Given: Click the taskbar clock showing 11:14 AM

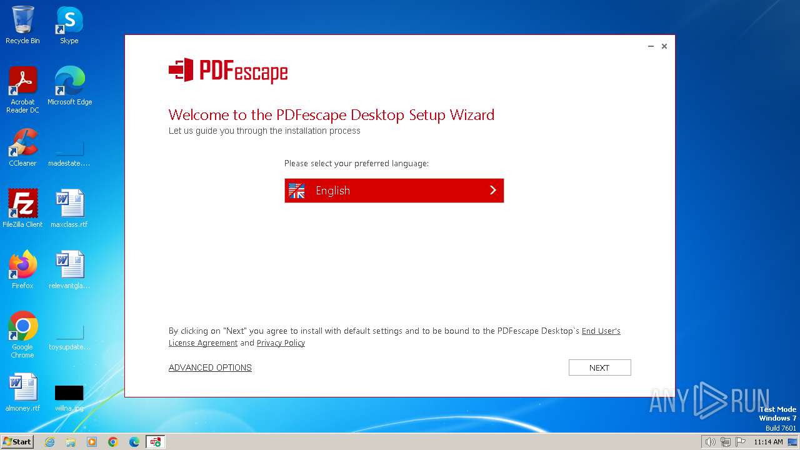Looking at the screenshot, I should point(768,442).
